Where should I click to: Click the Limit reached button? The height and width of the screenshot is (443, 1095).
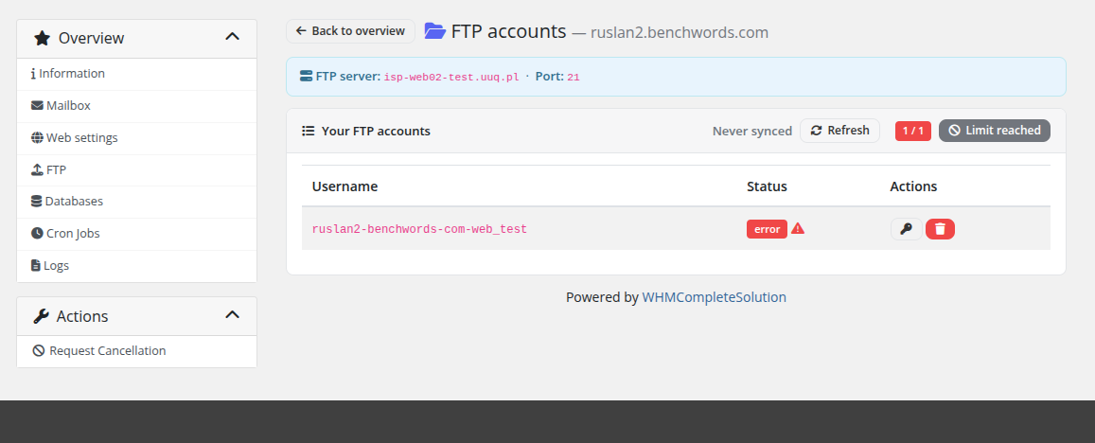click(x=995, y=131)
